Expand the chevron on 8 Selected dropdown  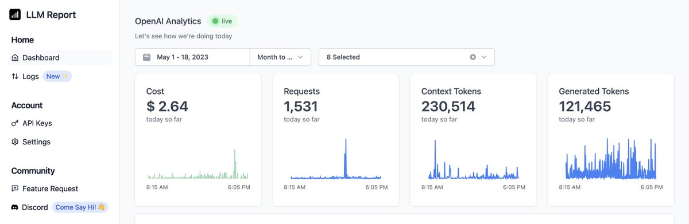(484, 57)
